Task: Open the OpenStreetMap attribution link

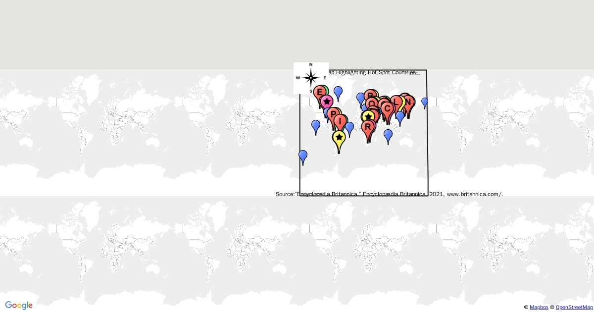Action: (x=573, y=307)
